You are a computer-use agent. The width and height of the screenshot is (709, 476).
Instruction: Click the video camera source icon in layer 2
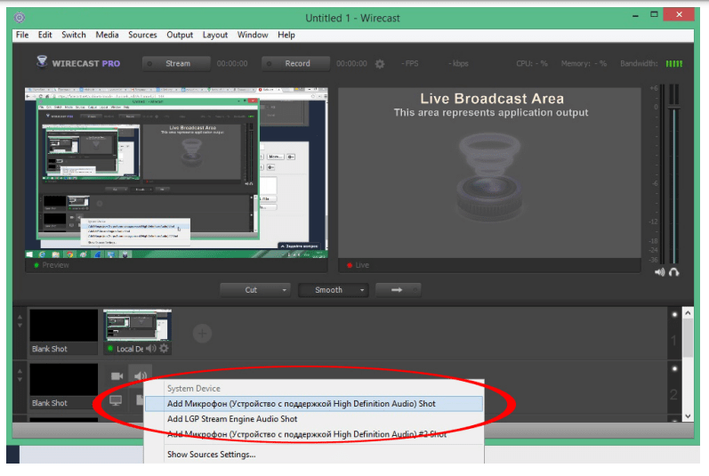[117, 375]
